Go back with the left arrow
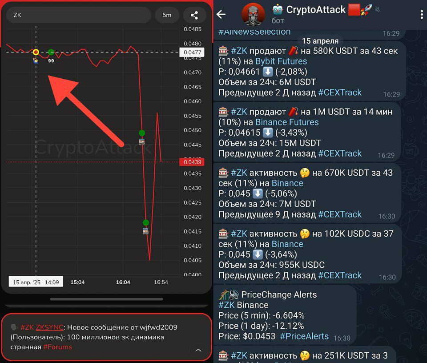This screenshot has height=363, width=427. tap(221, 14)
